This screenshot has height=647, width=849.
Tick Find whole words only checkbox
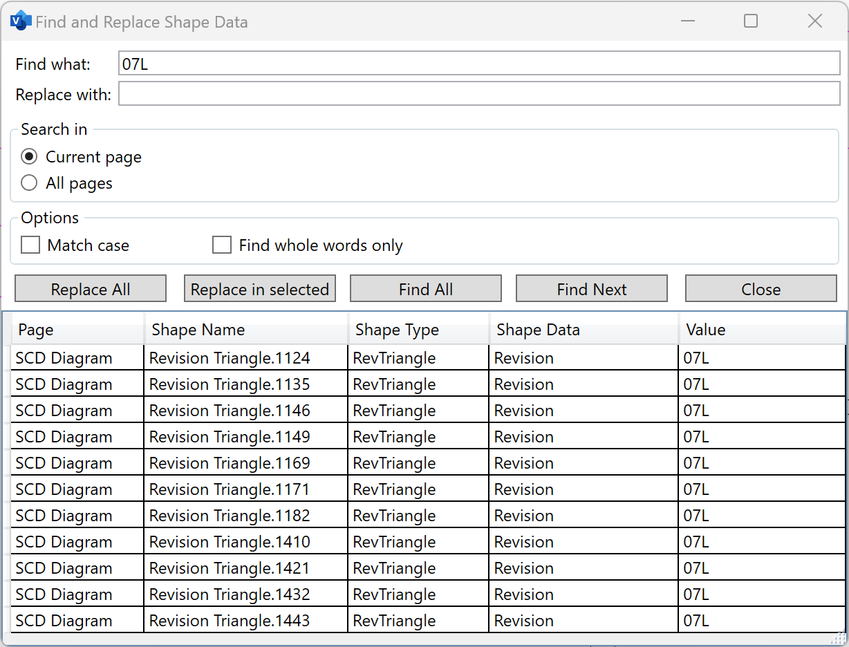[x=222, y=245]
